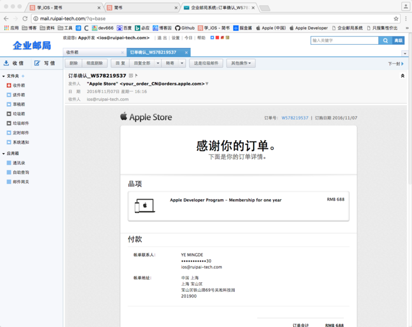Screen dimensions: 412x327
Task: Open the 百度 bookmark
Action: pos(124,28)
